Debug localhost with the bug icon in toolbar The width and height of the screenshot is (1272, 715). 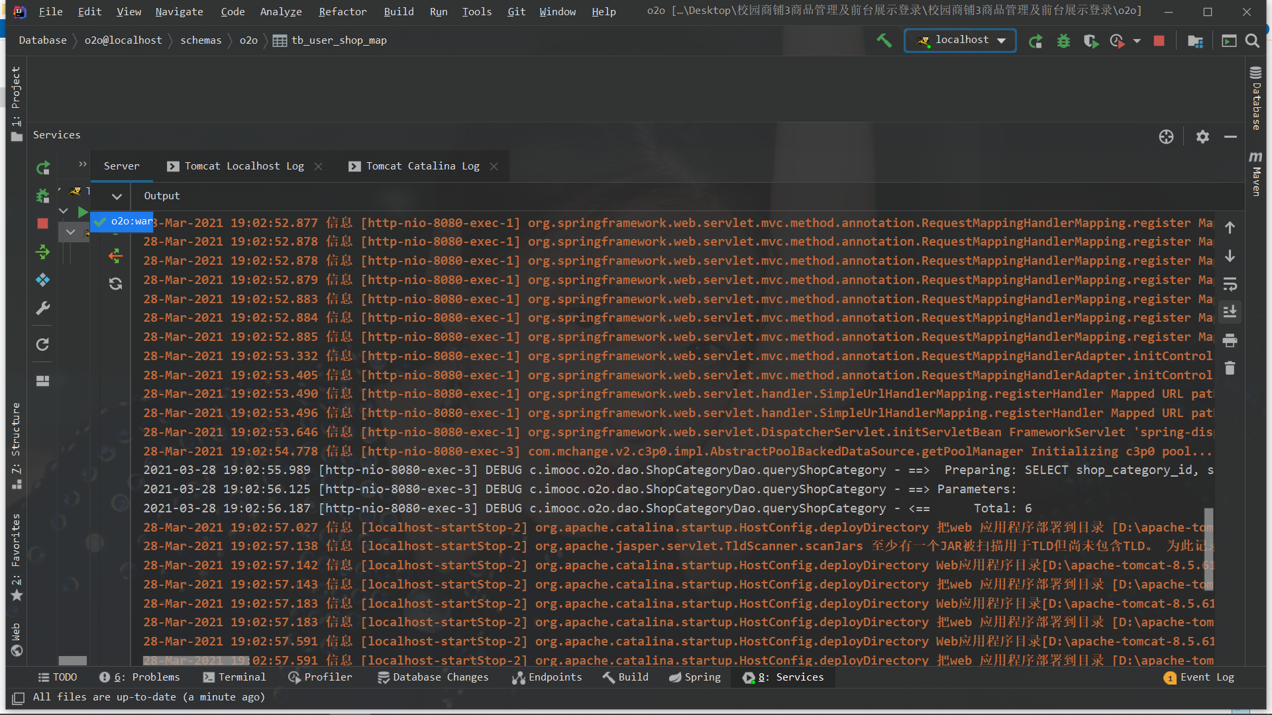point(1063,41)
